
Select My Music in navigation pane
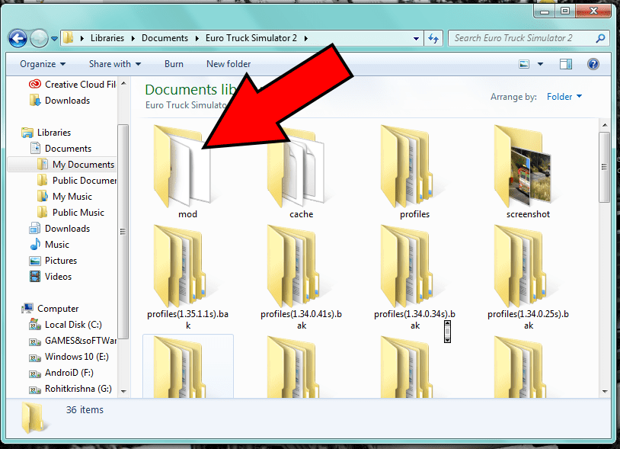[65, 197]
